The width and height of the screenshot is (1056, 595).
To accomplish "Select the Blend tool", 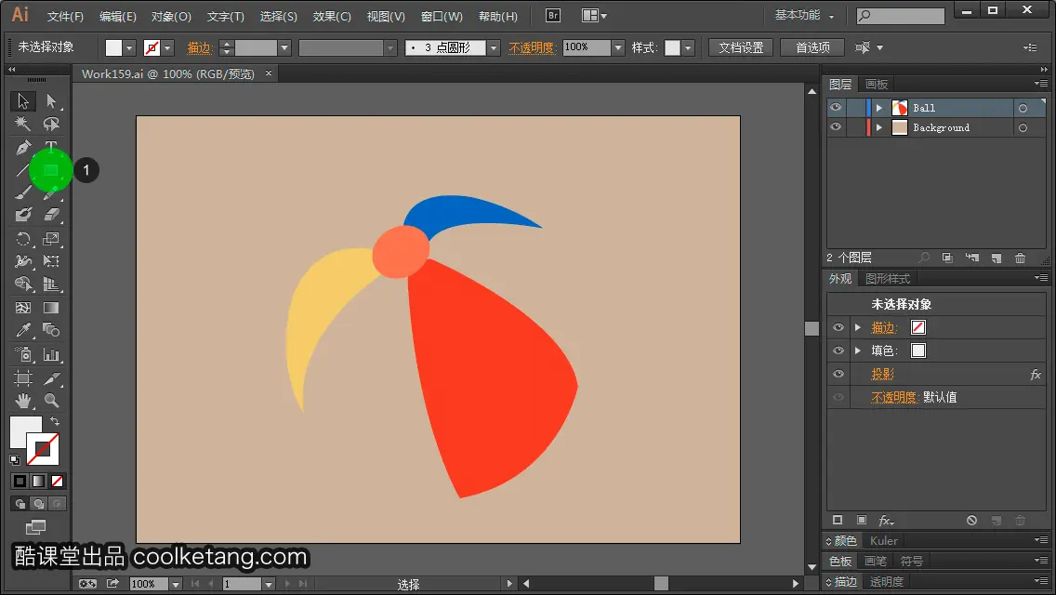I will [51, 330].
